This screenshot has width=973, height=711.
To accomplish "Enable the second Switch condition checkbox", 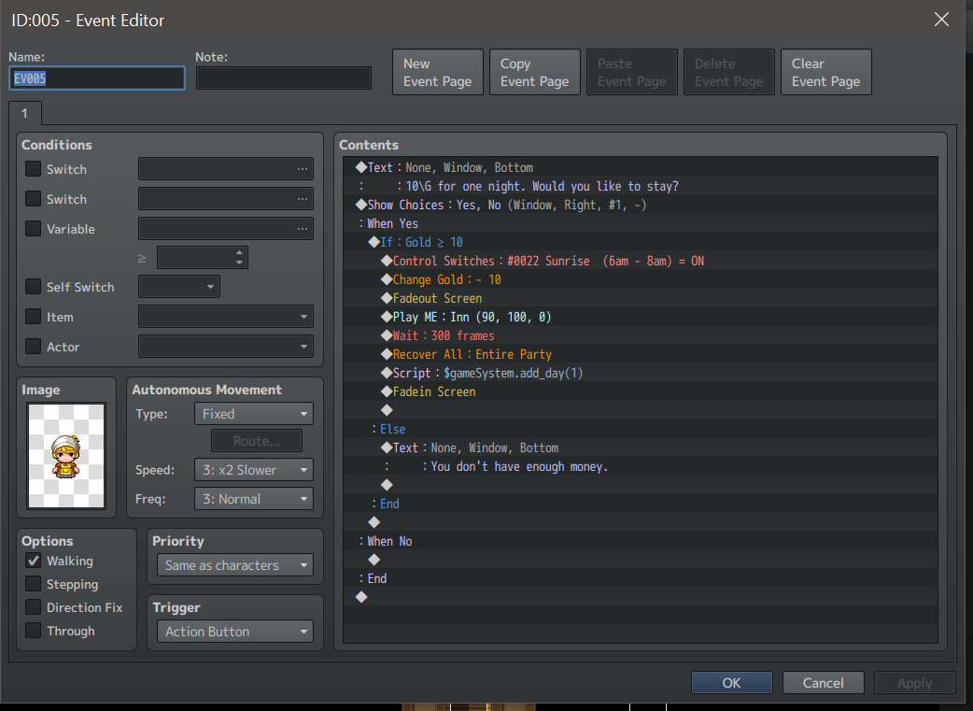I will coord(33,199).
